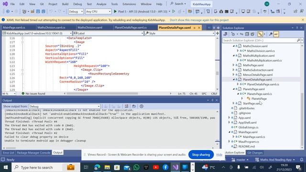306x172 pixels.
Task: Click the Visual Studio logo icon
Action: [x=5, y=4]
